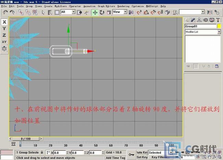Click the Undo arrow icon
The width and height of the screenshot is (223, 160).
point(5,12)
